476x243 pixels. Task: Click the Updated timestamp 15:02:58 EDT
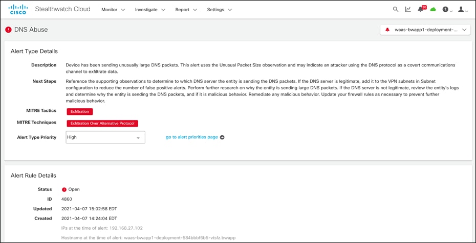click(89, 209)
